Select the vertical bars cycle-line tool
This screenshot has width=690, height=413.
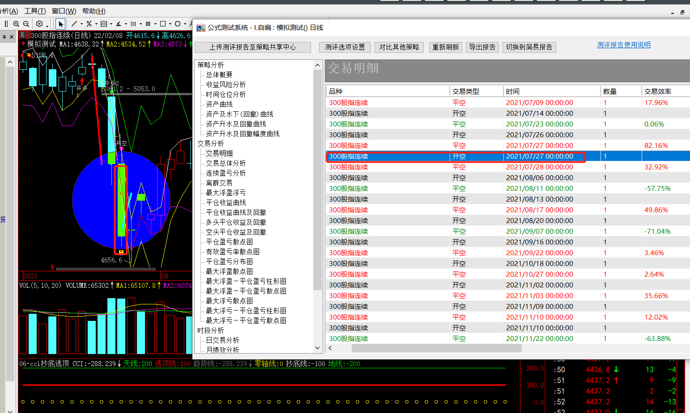click(x=104, y=24)
